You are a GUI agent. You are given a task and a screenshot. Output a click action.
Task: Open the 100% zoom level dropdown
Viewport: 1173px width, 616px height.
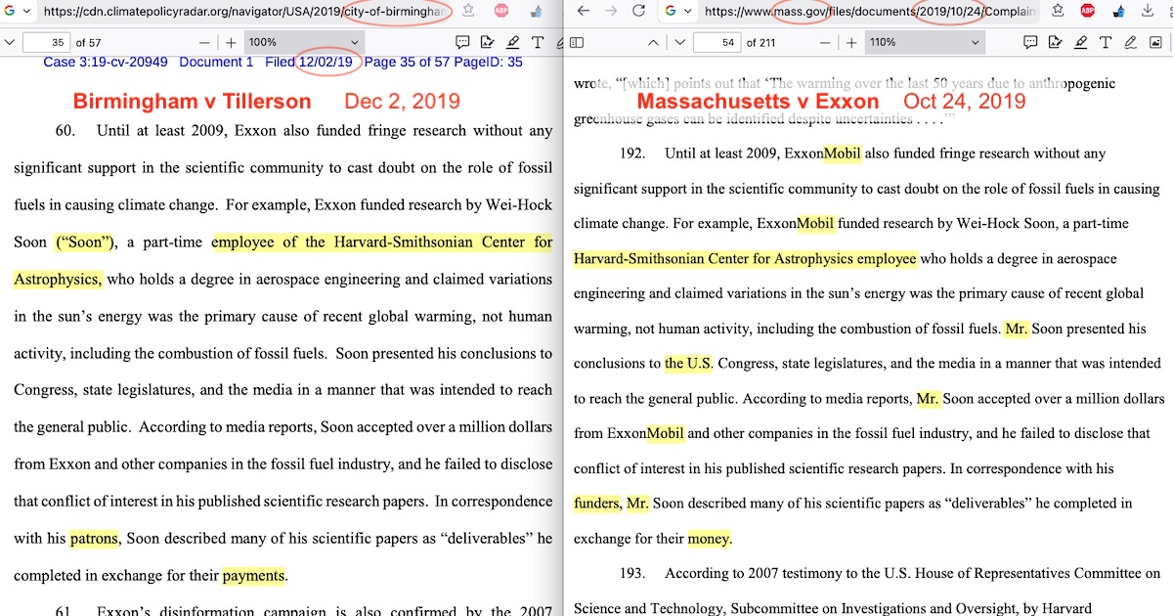point(303,43)
